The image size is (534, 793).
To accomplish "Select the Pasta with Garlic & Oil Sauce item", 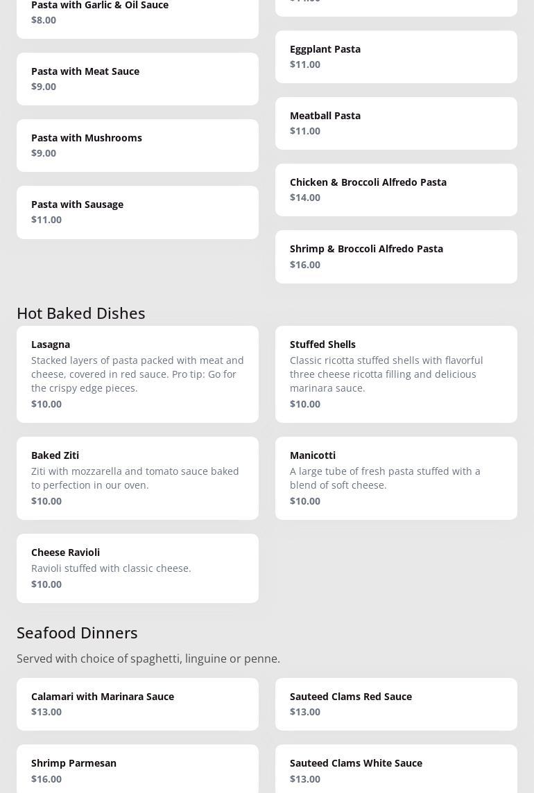I will 137,14.
